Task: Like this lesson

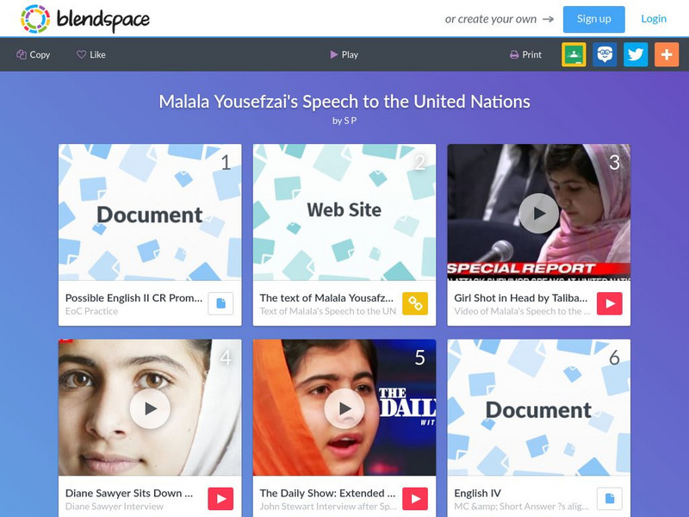Action: 91,54
